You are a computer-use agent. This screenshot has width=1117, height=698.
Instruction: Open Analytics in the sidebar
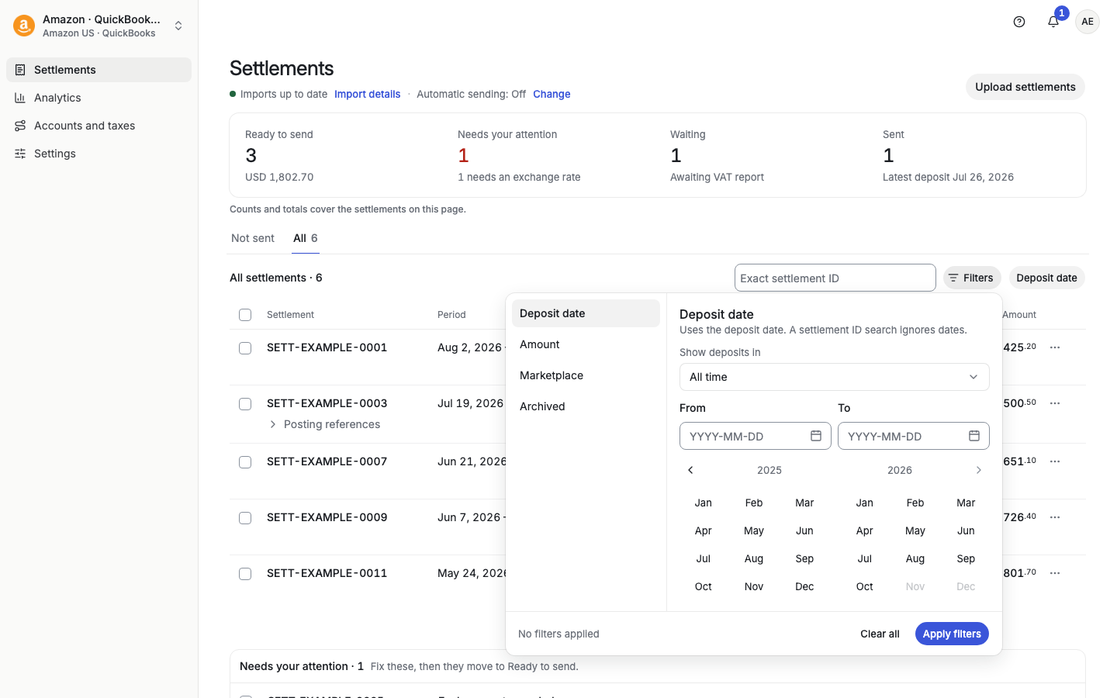click(99, 98)
